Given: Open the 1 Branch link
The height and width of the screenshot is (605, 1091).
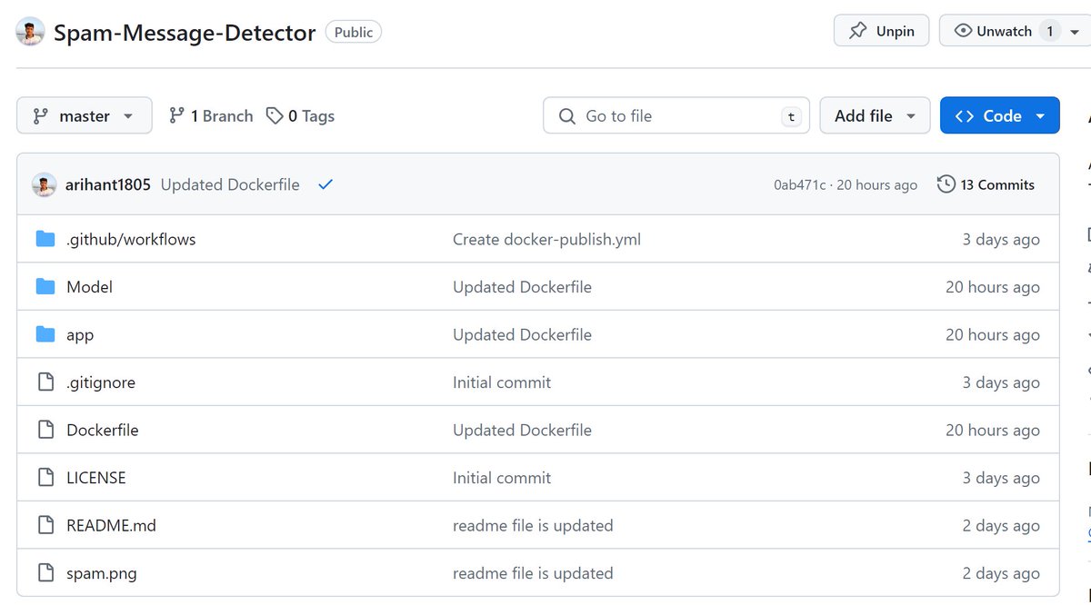Looking at the screenshot, I should (211, 116).
